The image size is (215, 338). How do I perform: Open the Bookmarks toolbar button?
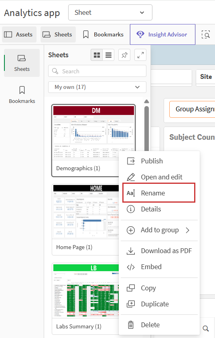point(103,34)
